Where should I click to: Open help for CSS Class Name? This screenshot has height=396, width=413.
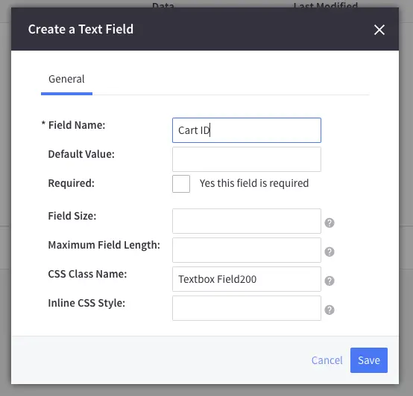point(330,281)
